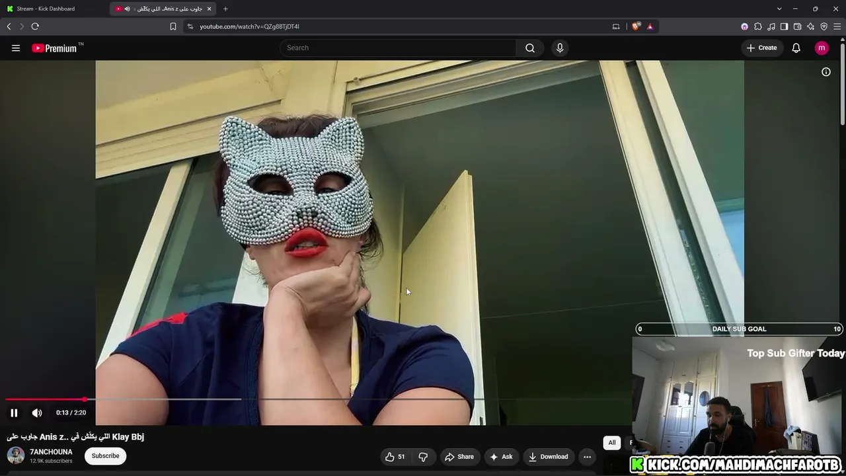Open the Share dialog
Screen dimensions: 846x476
pos(459,457)
